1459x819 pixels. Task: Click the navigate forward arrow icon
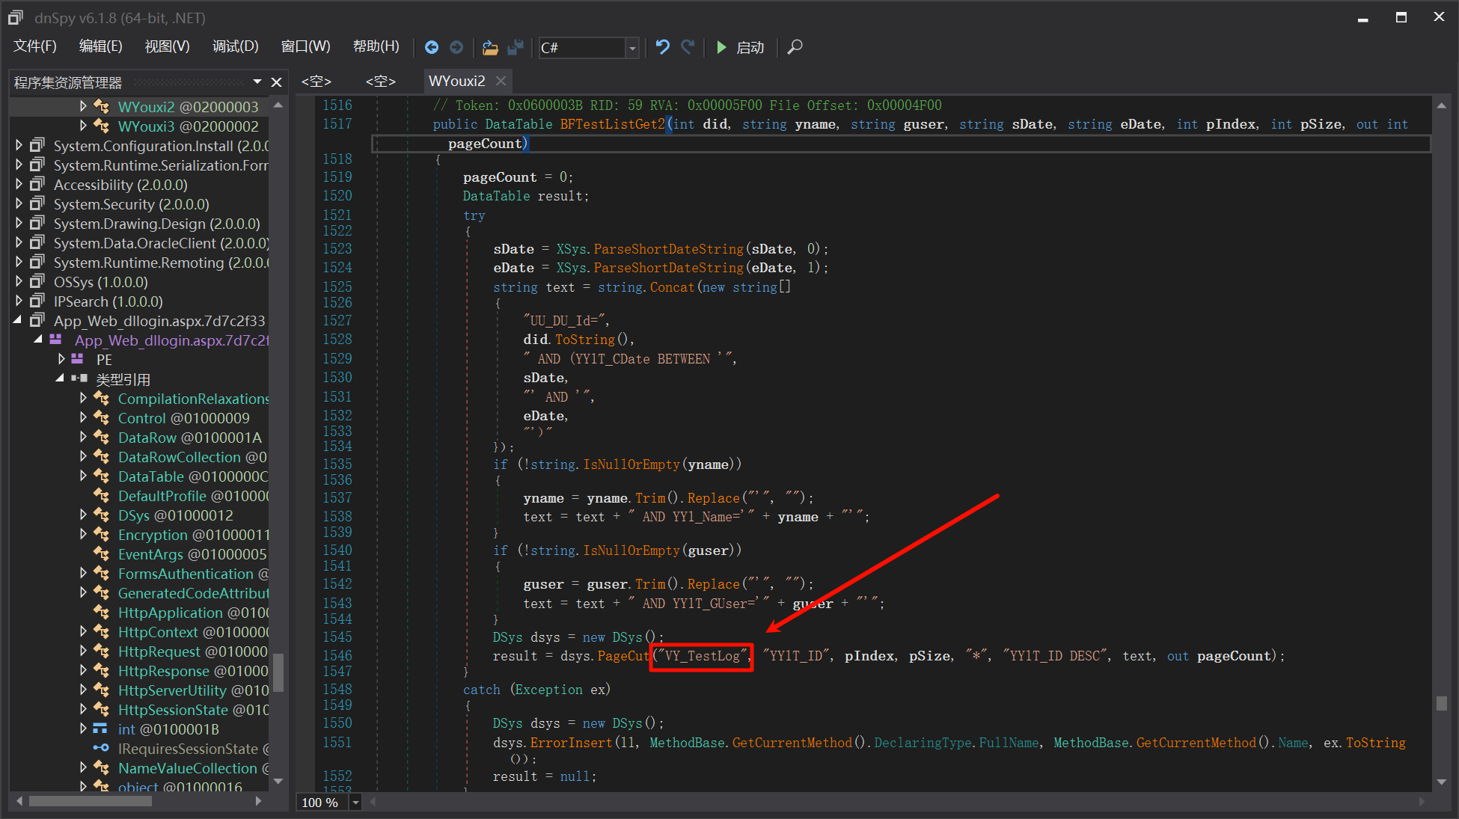coord(456,47)
